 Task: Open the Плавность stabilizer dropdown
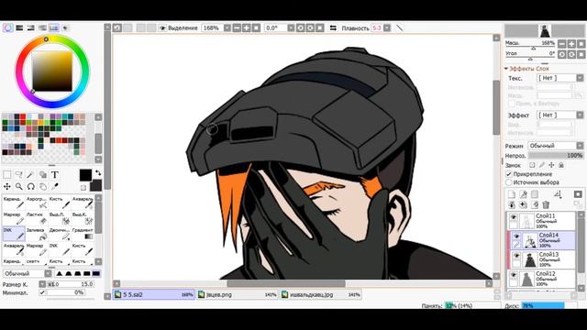tap(387, 28)
